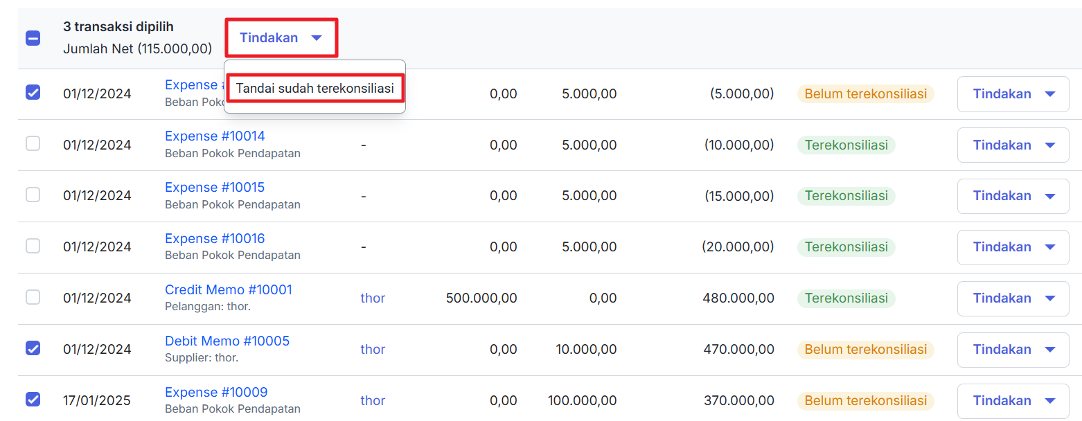Tick the checkbox for Expense #10014
Image resolution: width=1082 pixels, height=421 pixels.
point(33,143)
